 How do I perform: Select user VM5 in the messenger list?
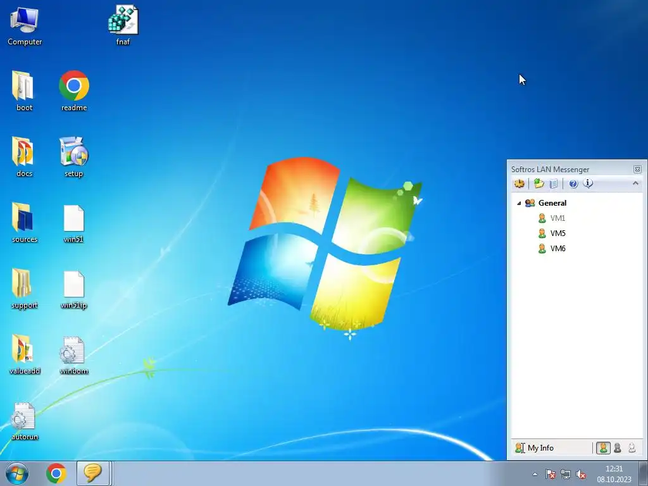558,234
